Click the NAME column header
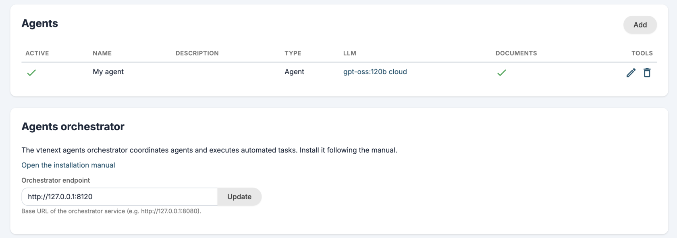Viewport: 677px width, 238px height. tap(102, 53)
